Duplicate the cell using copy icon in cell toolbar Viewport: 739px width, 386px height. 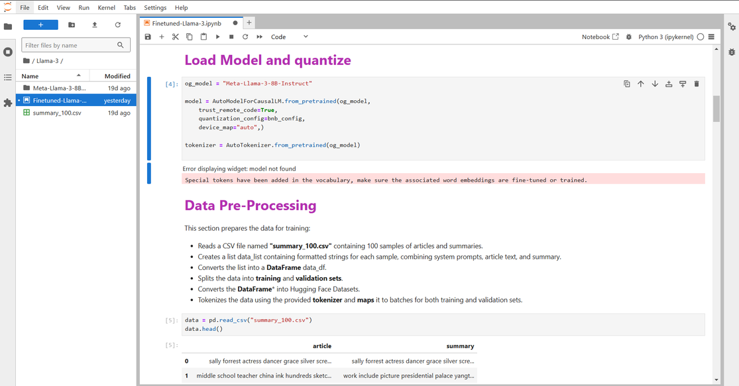(x=627, y=84)
